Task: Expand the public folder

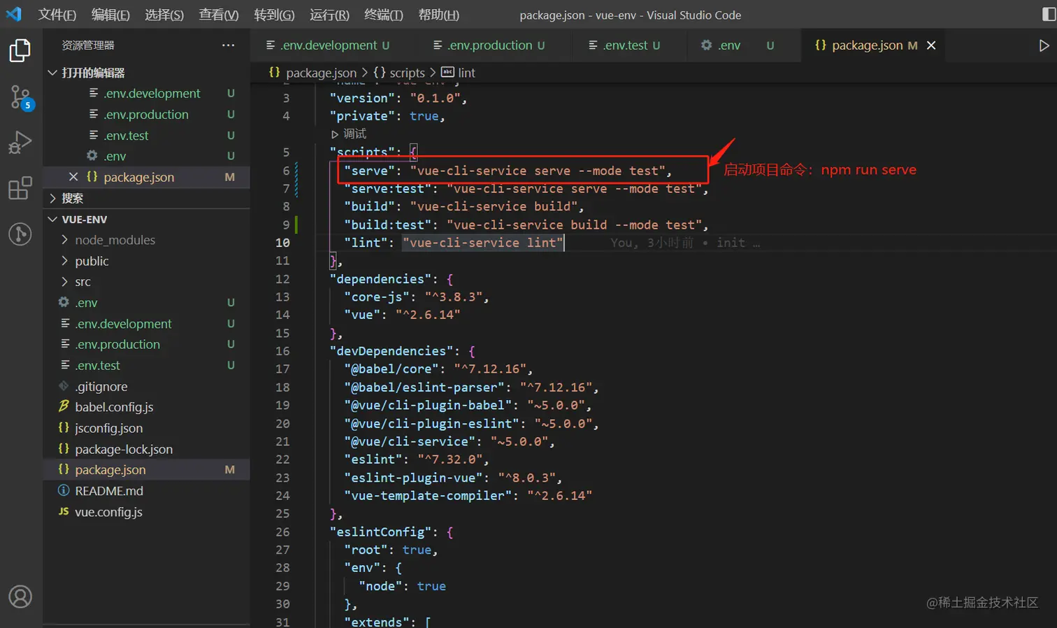Action: pos(64,261)
